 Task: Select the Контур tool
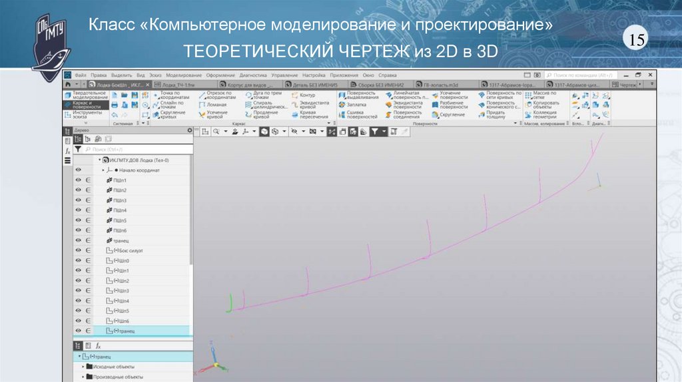click(304, 95)
